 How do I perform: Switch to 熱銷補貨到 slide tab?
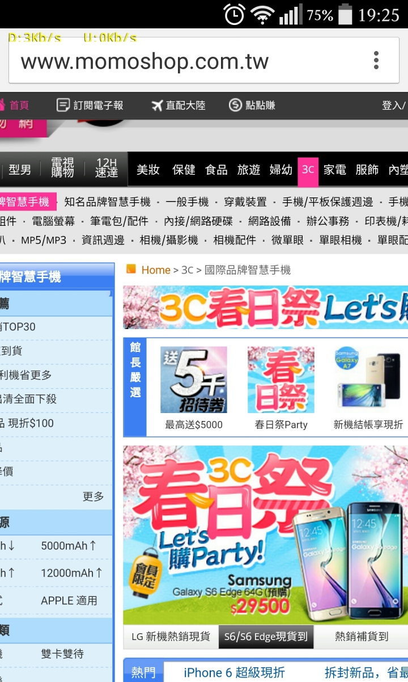[361, 637]
